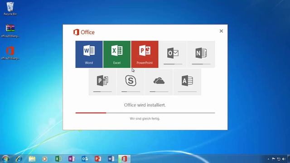The width and height of the screenshot is (290, 163).
Task: Click 'Wir sind gleich fertig.' text
Action: coord(145,119)
